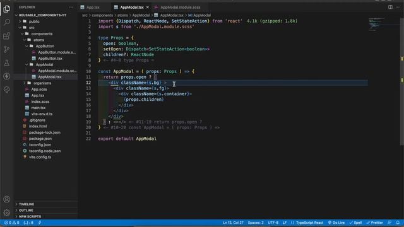This screenshot has width=404, height=227.
Task: Open Source Control view icon
Action: pos(7,49)
